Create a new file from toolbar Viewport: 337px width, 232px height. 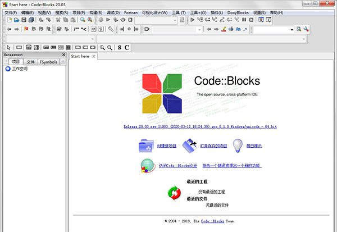[10, 20]
